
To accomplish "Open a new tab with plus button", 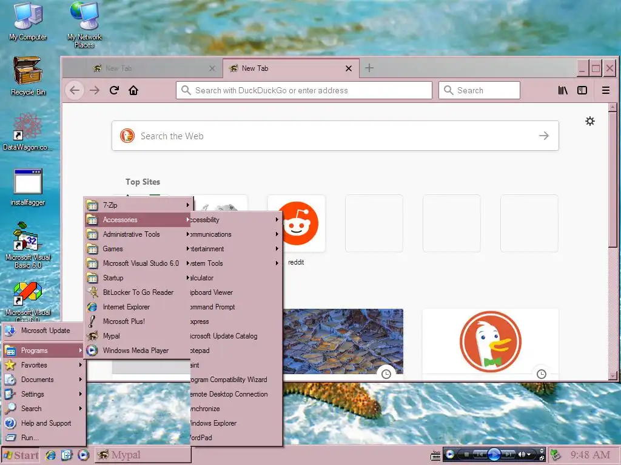I will tap(369, 68).
